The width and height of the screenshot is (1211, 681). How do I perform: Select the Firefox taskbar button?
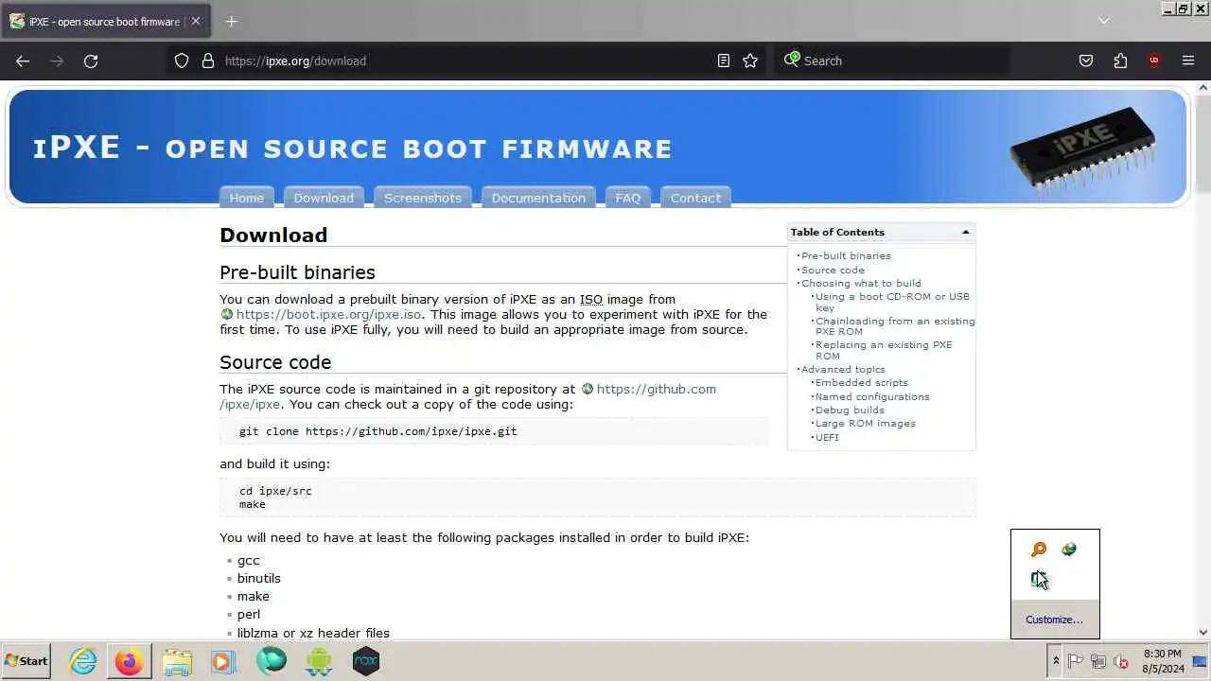pyautogui.click(x=130, y=661)
